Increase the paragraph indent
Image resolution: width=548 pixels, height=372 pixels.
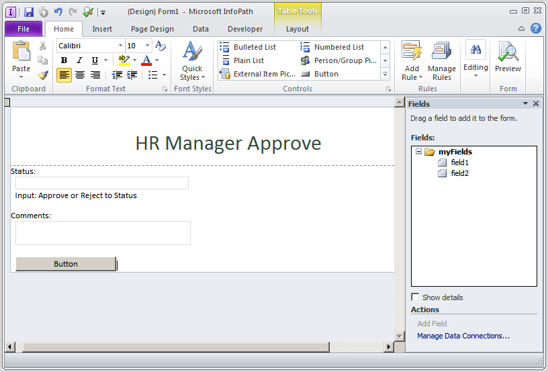point(132,75)
